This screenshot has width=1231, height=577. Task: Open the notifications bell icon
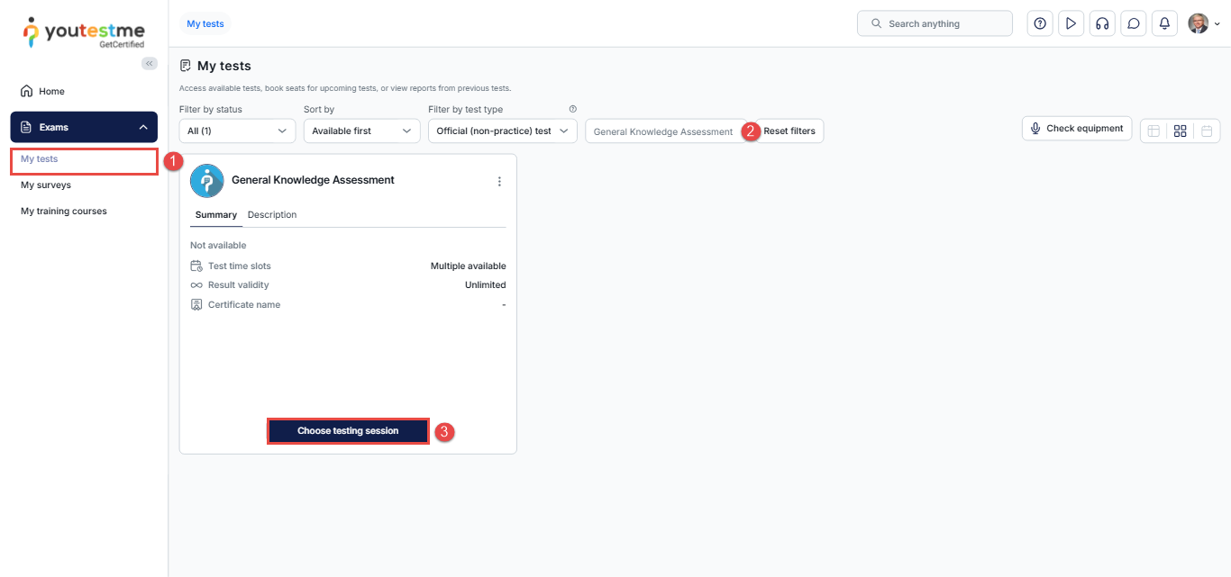click(1164, 23)
